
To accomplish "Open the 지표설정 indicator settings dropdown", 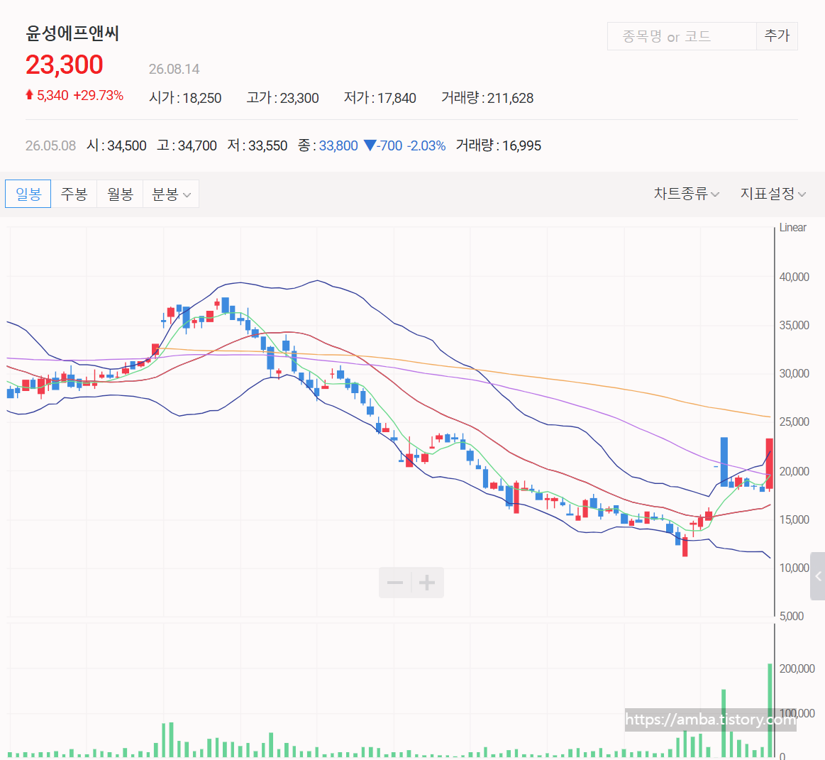I will click(x=773, y=194).
